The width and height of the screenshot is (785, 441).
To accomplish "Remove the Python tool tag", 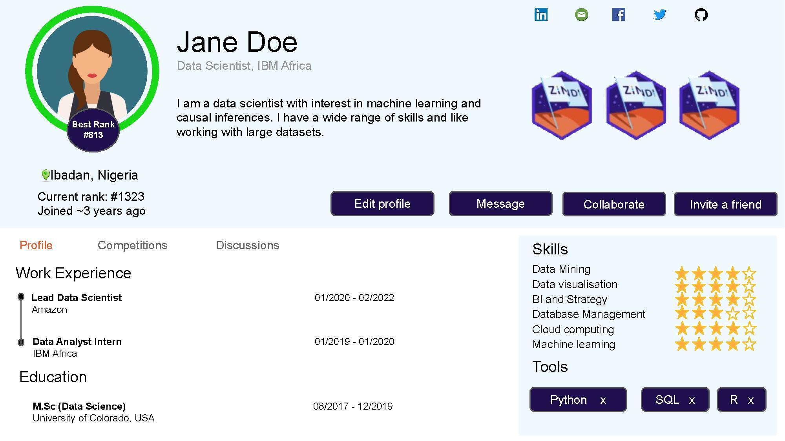I will tap(603, 400).
